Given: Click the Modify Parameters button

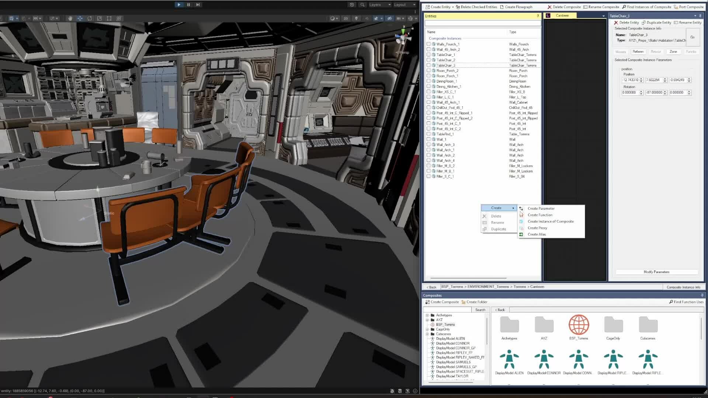Looking at the screenshot, I should click(x=656, y=272).
